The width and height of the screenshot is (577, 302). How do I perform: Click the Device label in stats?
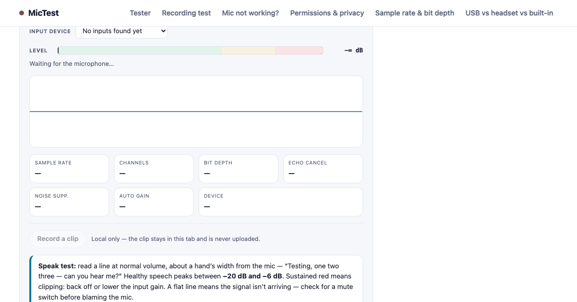click(214, 196)
